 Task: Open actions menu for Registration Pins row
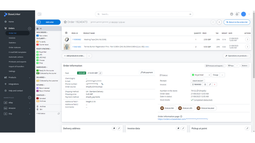(247, 47)
